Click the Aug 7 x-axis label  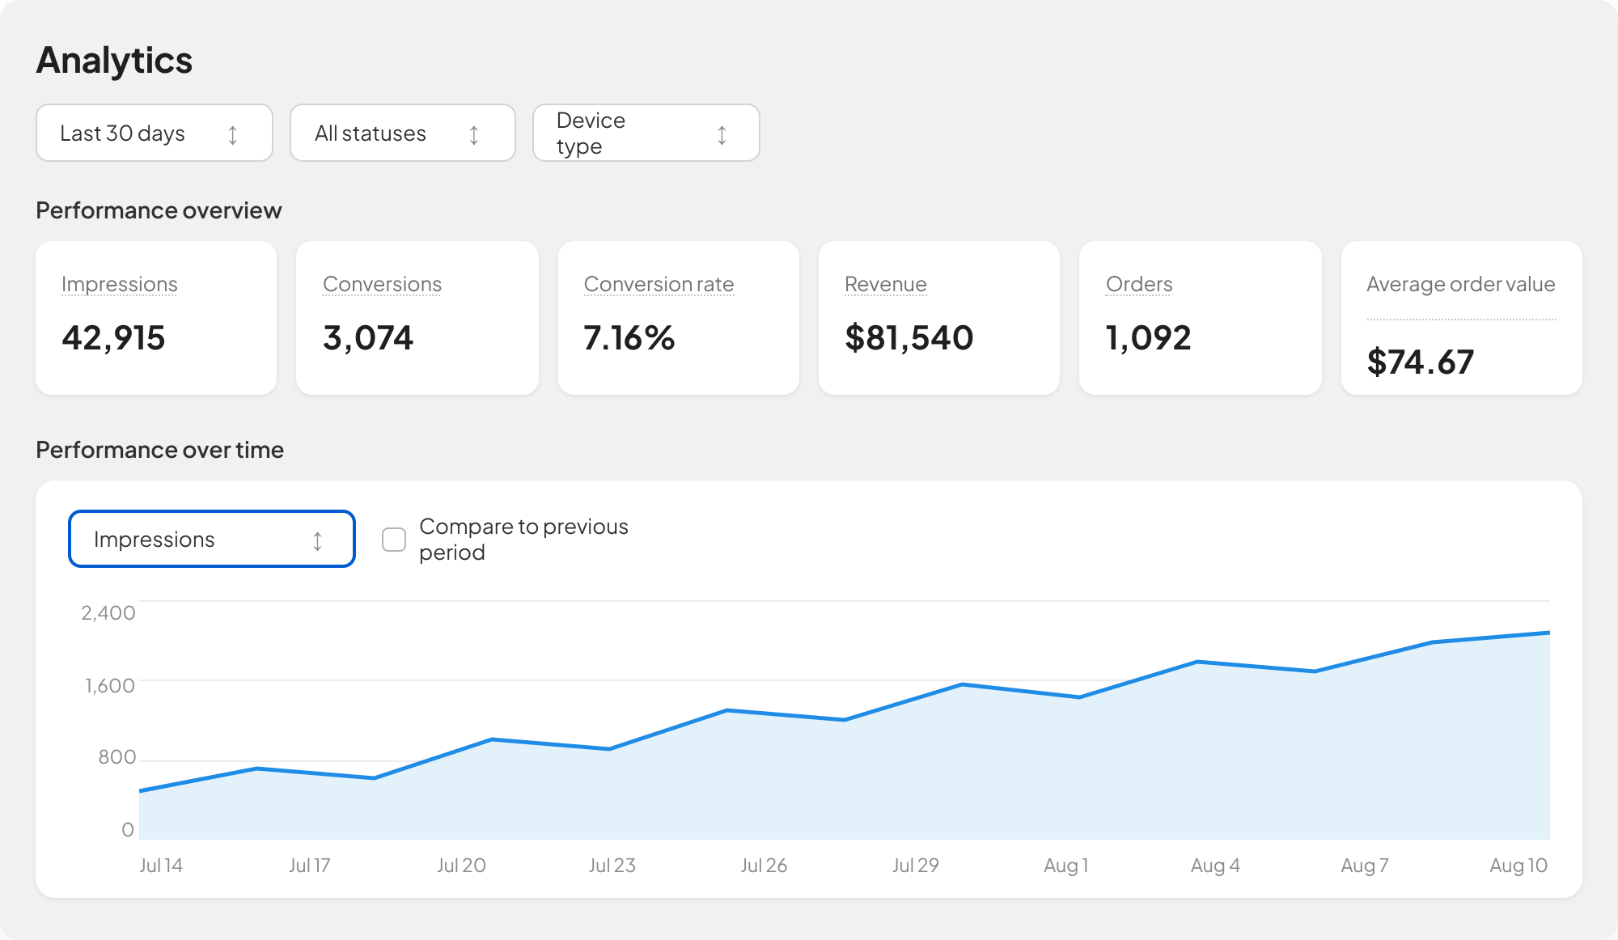pos(1365,866)
